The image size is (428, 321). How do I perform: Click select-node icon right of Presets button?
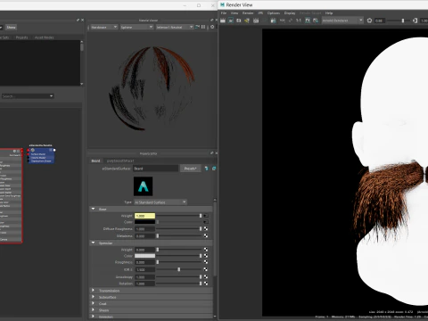pos(207,169)
